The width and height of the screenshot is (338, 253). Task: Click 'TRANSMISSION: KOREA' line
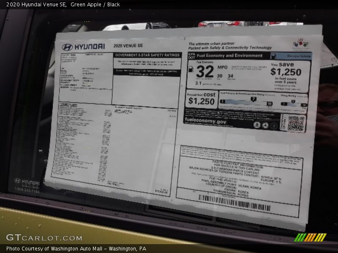[x=230, y=193]
